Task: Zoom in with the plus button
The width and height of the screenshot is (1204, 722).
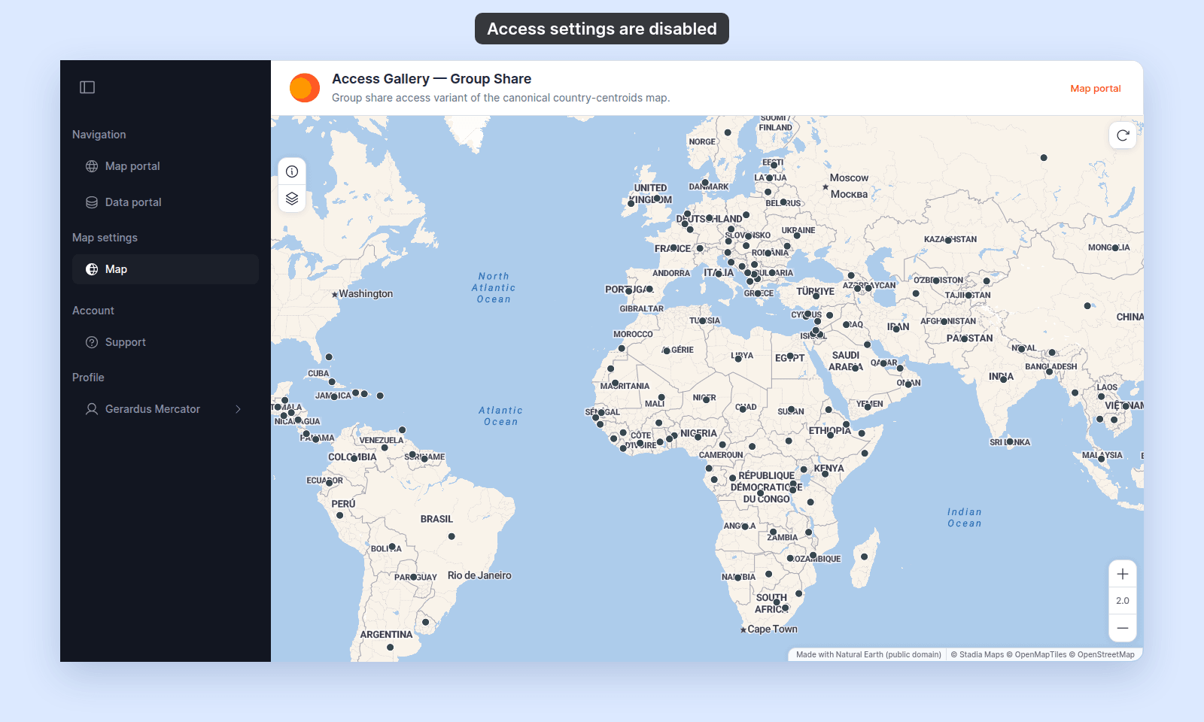Action: click(1123, 574)
